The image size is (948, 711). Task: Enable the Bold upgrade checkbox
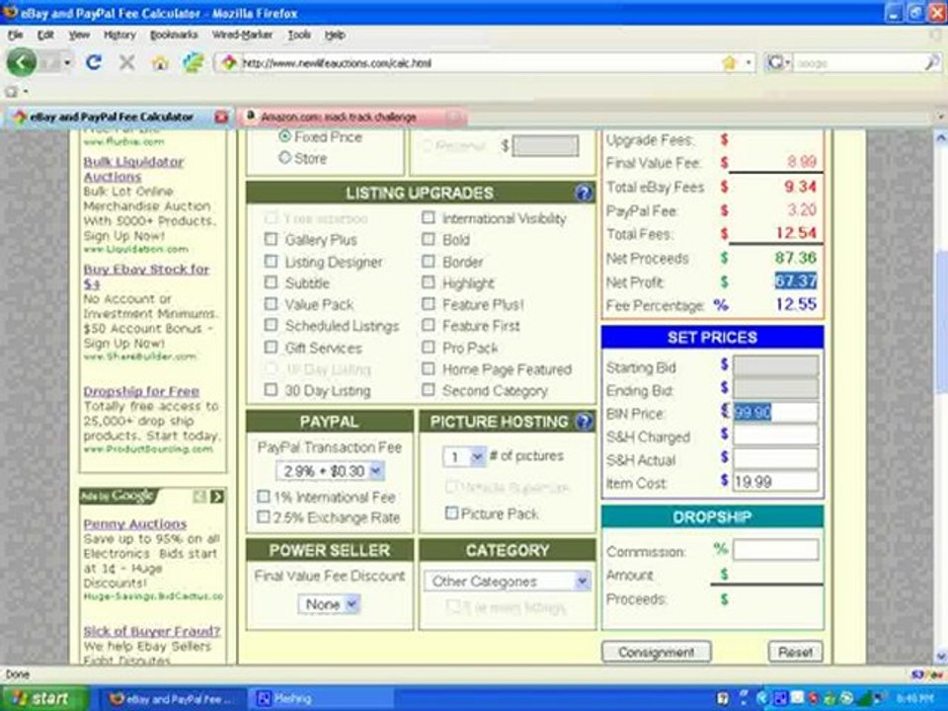coord(428,239)
